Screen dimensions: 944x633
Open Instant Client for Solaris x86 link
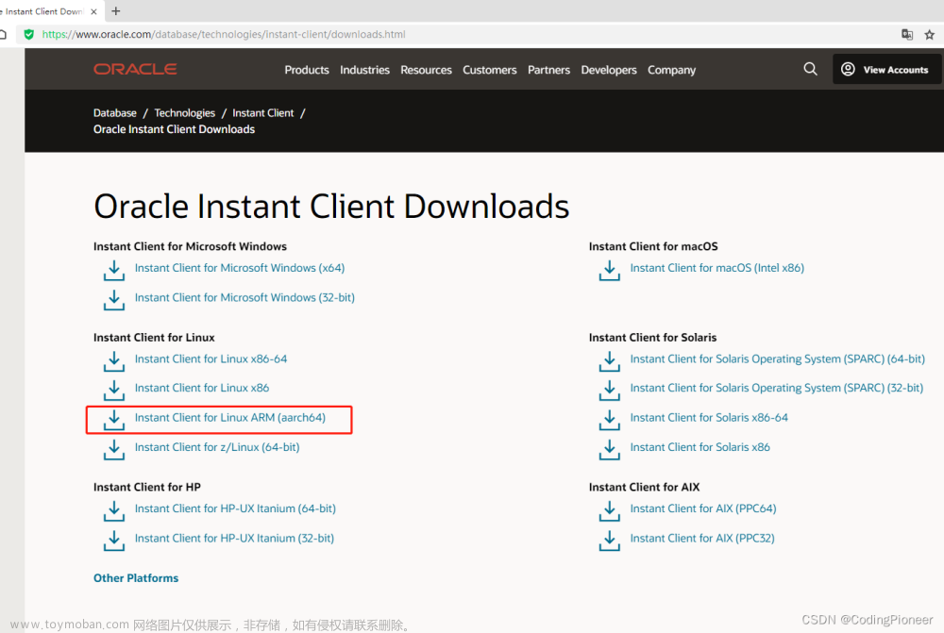point(700,447)
